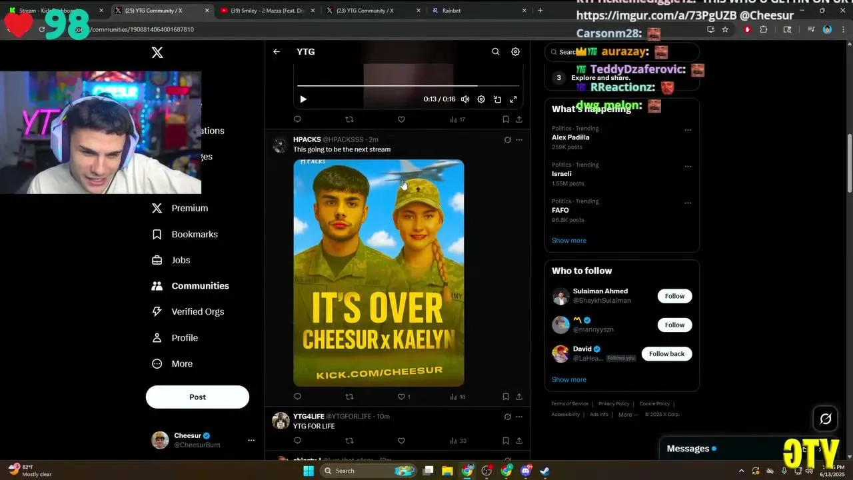Open a new browser tab
This screenshot has width=853, height=480.
coord(540,11)
